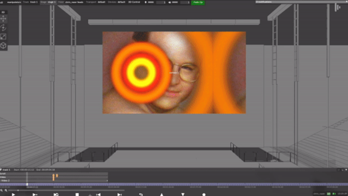Select the top layer row in timeline
This screenshot has height=196, width=348.
point(54,174)
